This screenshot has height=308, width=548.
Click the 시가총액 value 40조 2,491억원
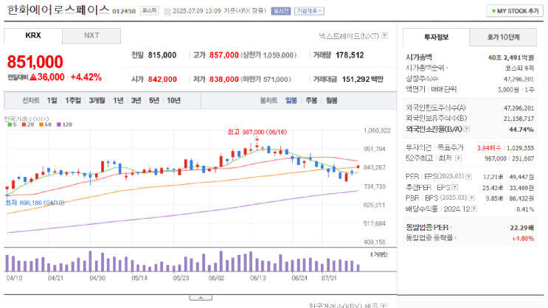tap(511, 57)
